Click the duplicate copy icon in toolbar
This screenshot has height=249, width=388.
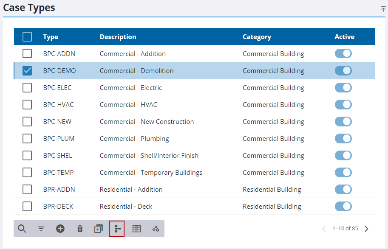pyautogui.click(x=98, y=229)
